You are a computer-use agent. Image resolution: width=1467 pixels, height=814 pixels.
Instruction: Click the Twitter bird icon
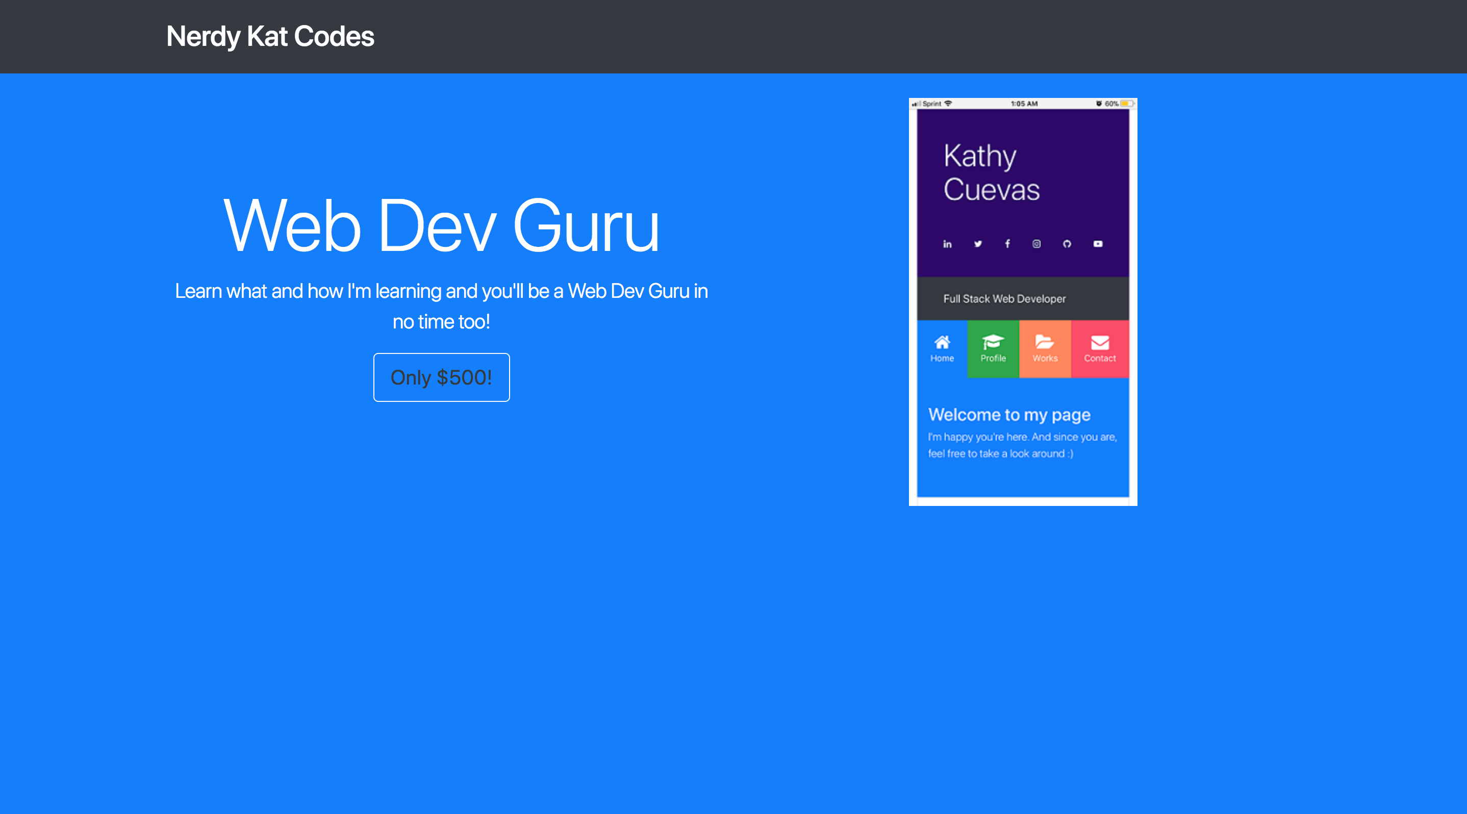(978, 244)
